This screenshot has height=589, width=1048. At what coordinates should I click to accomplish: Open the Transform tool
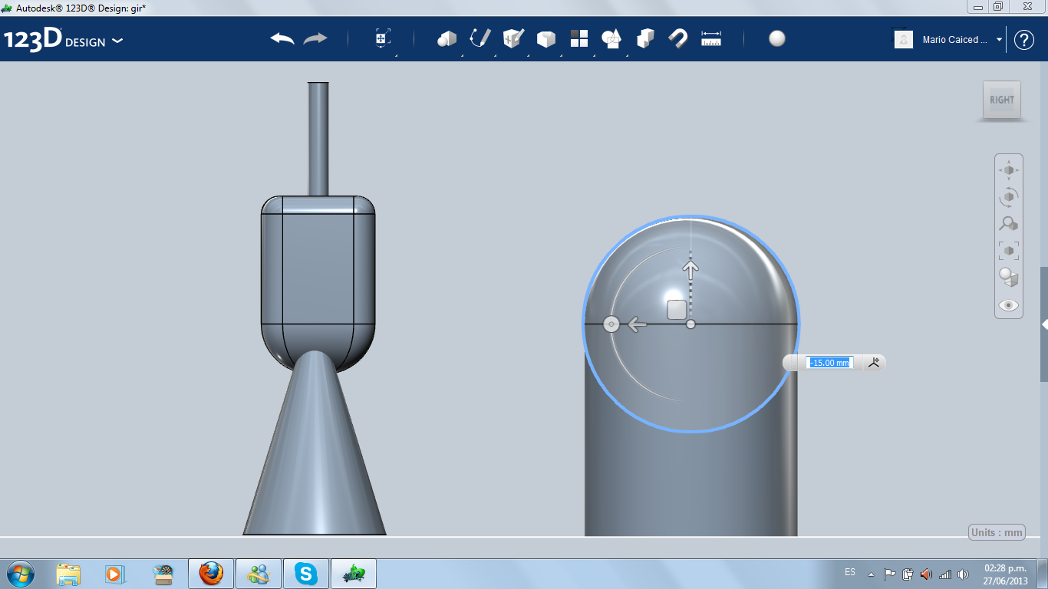tap(383, 39)
